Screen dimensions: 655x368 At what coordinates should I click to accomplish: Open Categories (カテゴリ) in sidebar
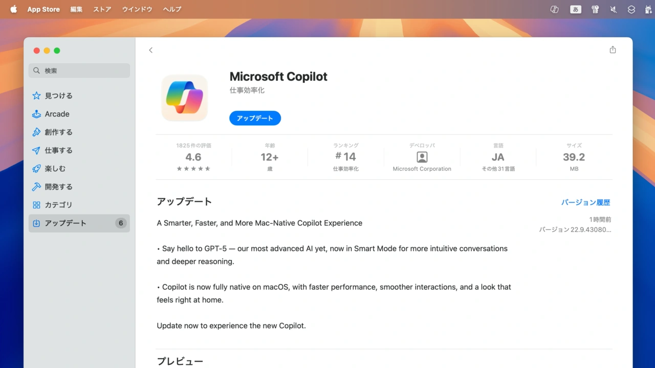click(58, 204)
